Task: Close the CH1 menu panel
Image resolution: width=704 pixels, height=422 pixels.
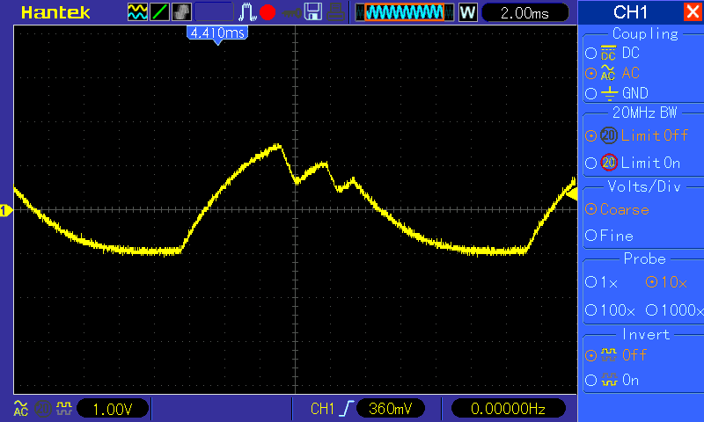Action: (693, 11)
